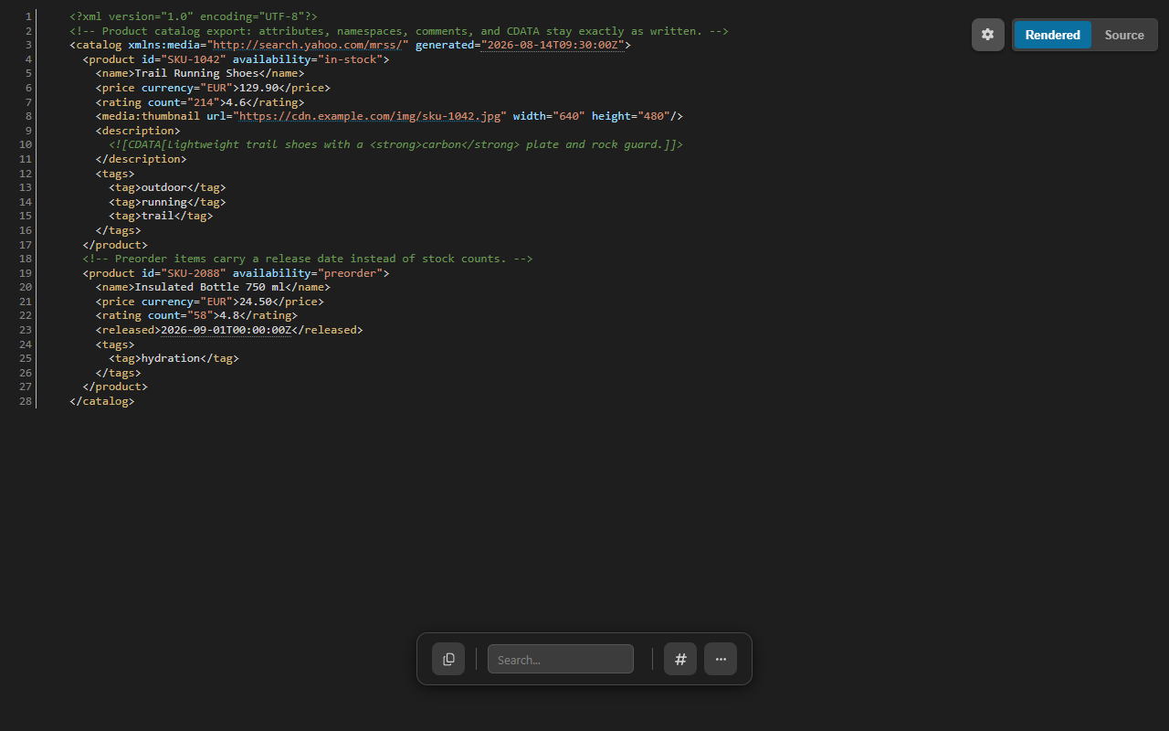The height and width of the screenshot is (731, 1169).
Task: Switch to Rendered view
Action: coord(1052,35)
